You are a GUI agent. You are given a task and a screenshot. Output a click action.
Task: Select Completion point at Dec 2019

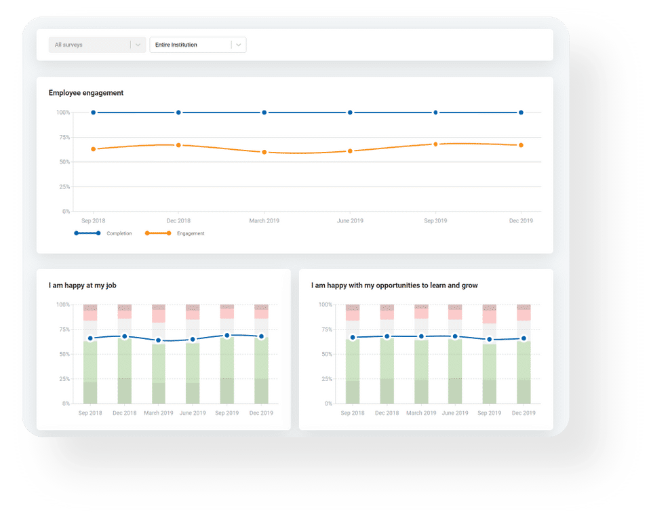click(521, 113)
